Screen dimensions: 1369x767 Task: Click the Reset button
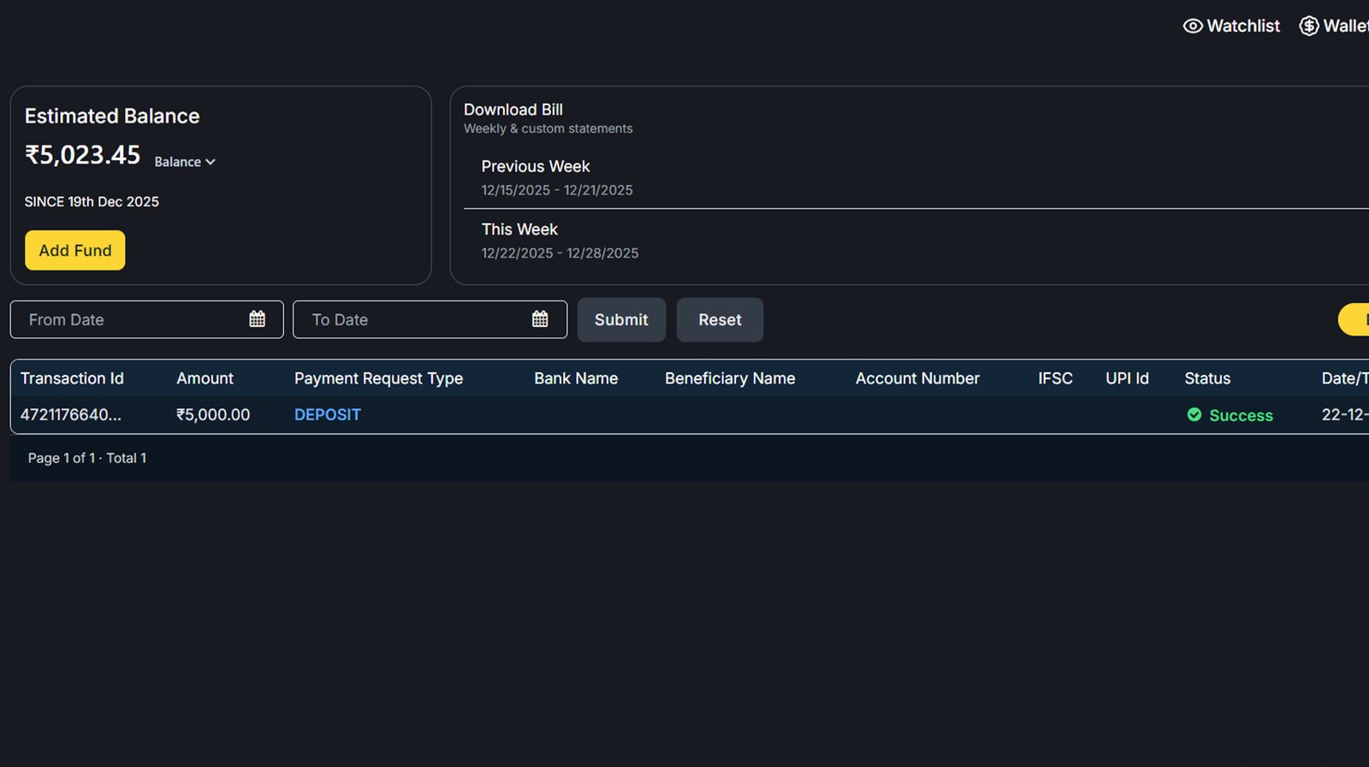click(720, 319)
